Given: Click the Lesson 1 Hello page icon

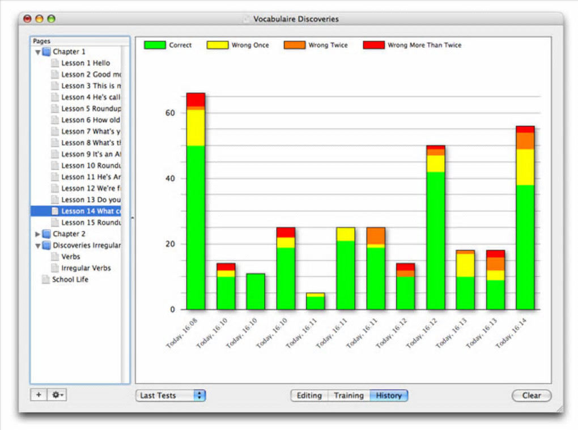Looking at the screenshot, I should [x=55, y=63].
